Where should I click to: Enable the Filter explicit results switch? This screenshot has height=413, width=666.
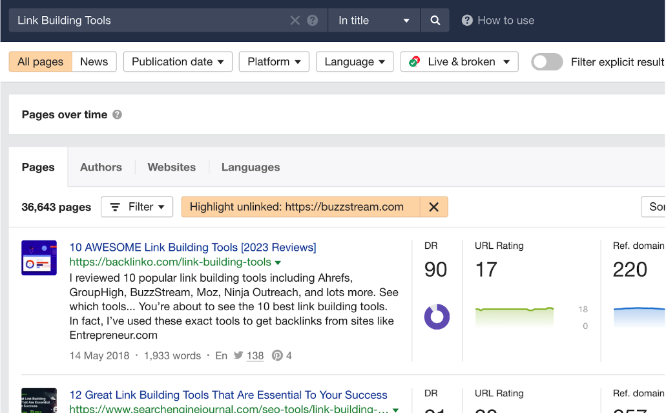click(546, 61)
